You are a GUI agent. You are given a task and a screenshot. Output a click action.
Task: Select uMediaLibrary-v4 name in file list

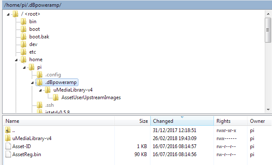32,138
